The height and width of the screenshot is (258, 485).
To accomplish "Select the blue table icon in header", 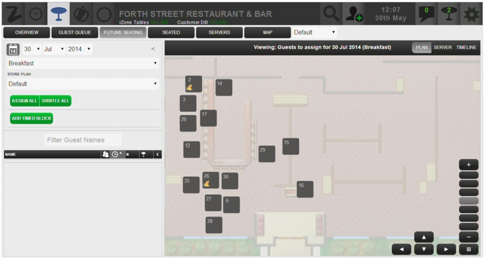I will click(59, 14).
